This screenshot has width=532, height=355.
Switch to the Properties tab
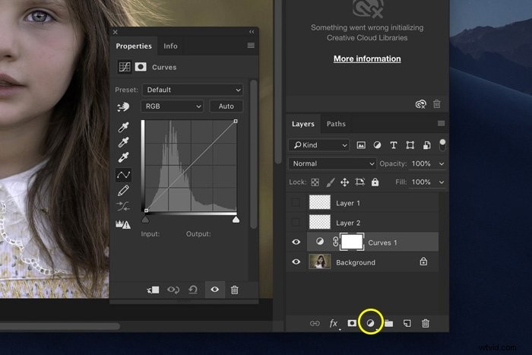click(x=134, y=46)
